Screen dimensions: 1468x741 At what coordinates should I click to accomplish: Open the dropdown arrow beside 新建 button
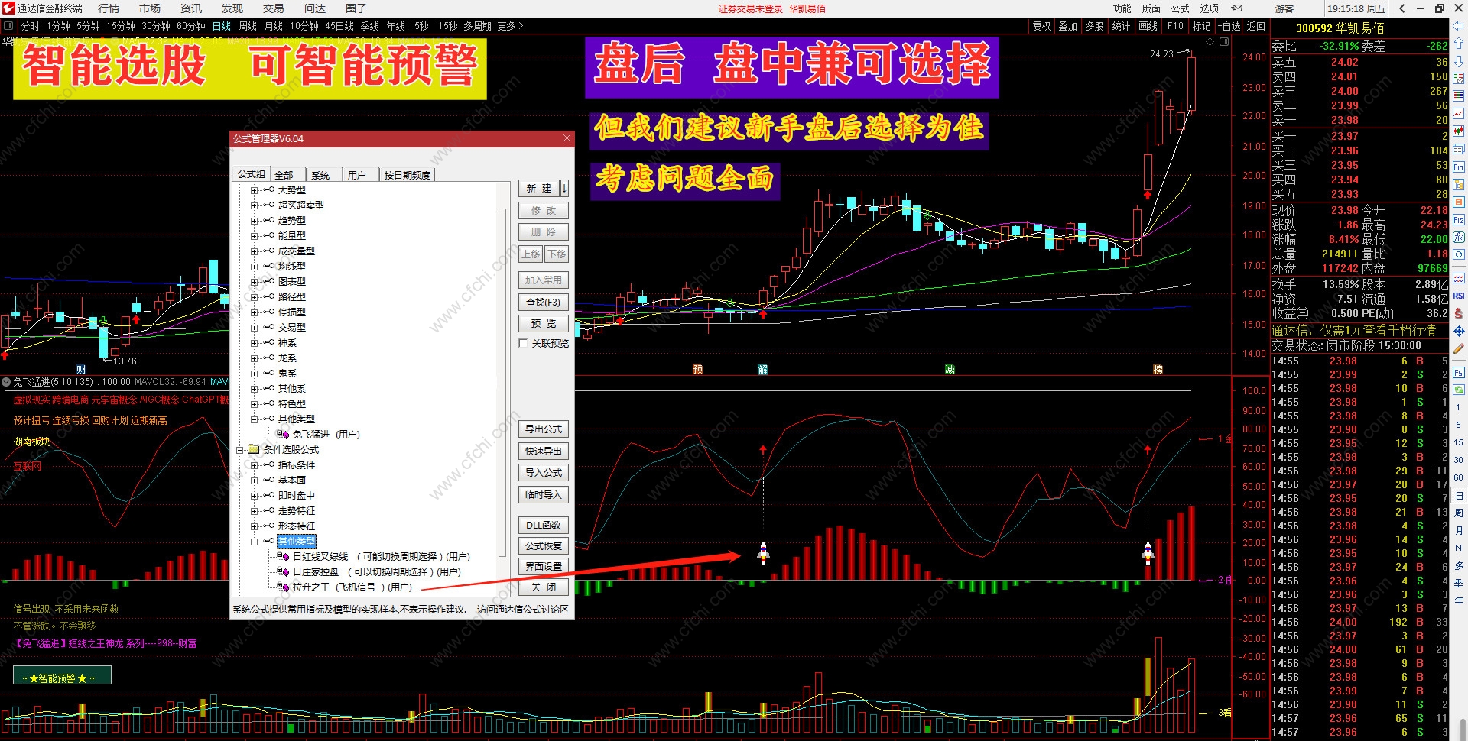(564, 188)
